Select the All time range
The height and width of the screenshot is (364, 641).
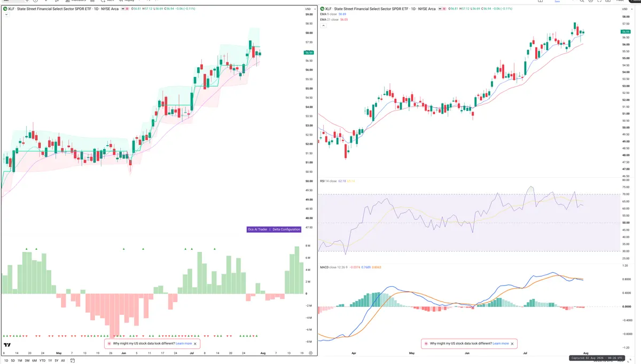click(63, 361)
